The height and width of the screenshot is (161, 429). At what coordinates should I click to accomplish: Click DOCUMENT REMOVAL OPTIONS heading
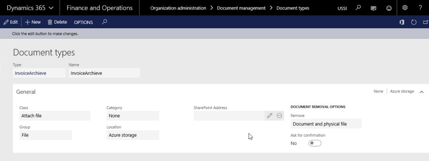click(317, 107)
